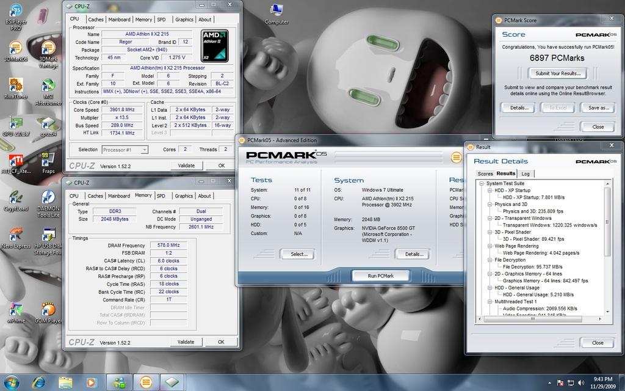Collapse the System Test Suite tree node
The image size is (625, 391).
click(482, 183)
